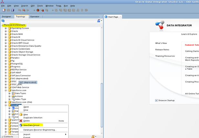Click the Save toolbar icon
Image resolution: width=199 pixels, height=138 pixels.
coord(8,10)
